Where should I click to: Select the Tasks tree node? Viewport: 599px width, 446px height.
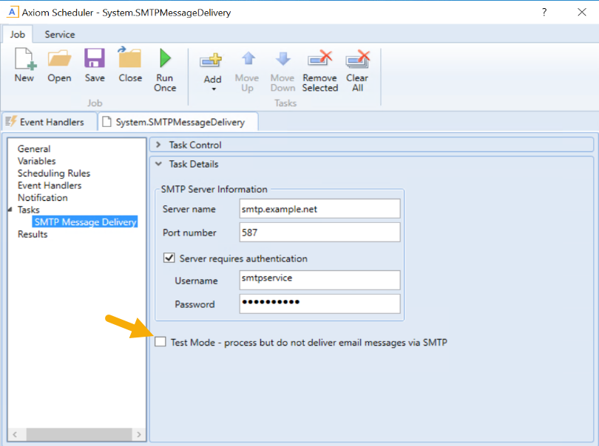tap(29, 210)
